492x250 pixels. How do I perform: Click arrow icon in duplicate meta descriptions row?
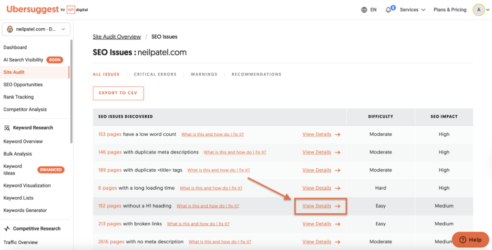pos(337,153)
